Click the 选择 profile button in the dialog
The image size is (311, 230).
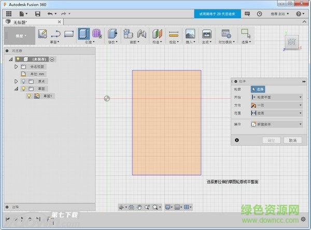[x=258, y=89]
